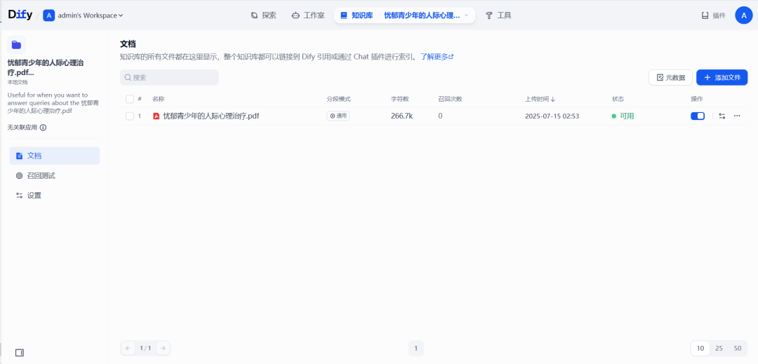Image resolution: width=758 pixels, height=364 pixels.
Task: Collapse the sidebar using bottom-left panel icon
Action: tap(20, 352)
